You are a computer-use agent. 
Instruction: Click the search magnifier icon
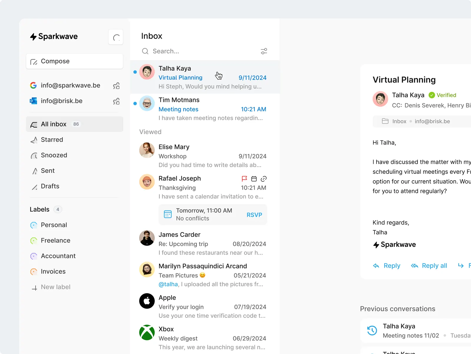coord(145,51)
